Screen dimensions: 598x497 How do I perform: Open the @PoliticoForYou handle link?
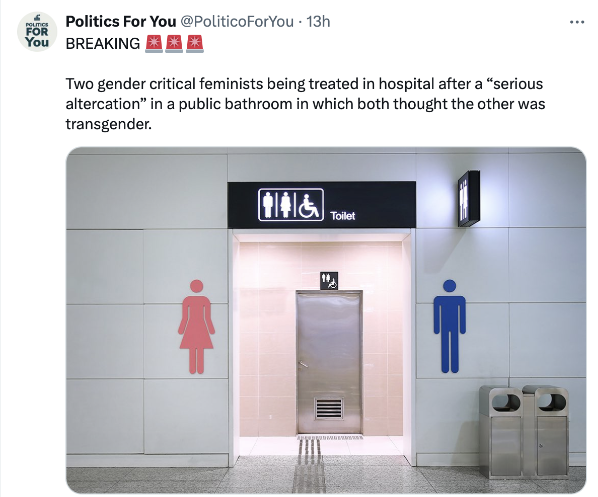tap(237, 22)
